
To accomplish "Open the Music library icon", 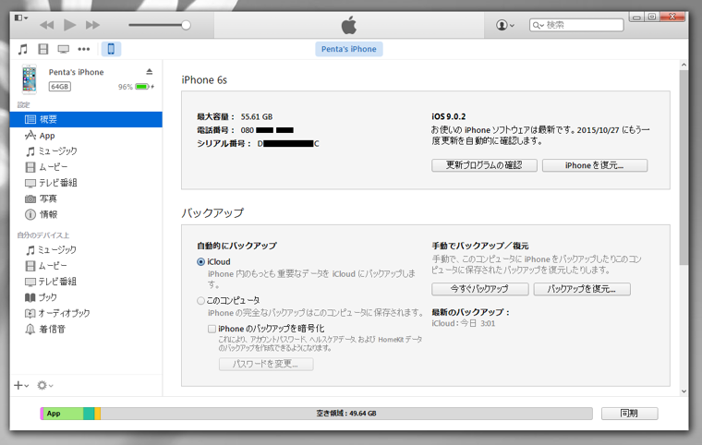I will (23, 49).
